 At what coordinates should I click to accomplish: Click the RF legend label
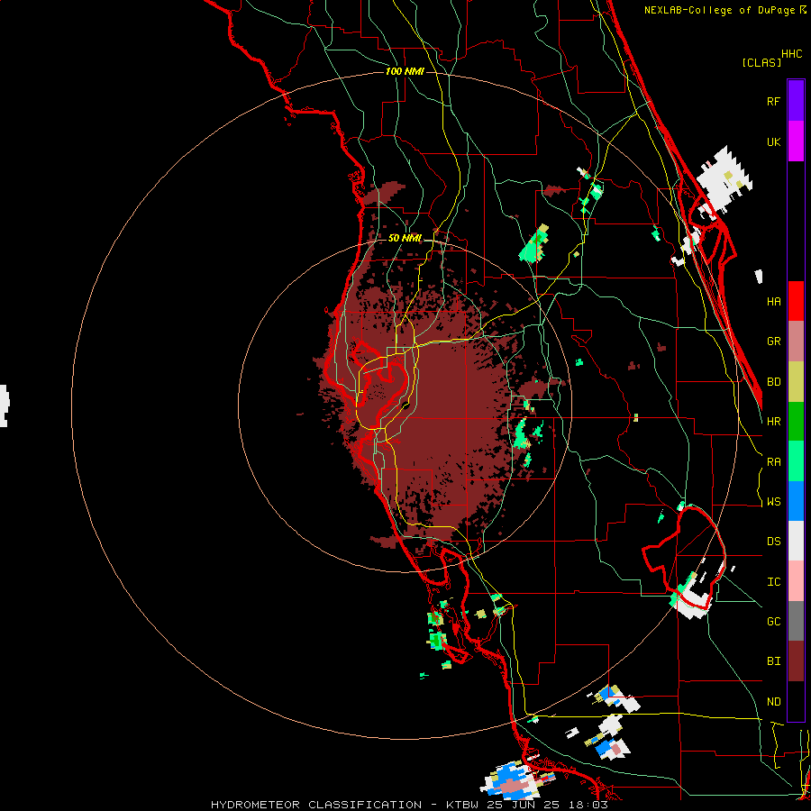773,101
